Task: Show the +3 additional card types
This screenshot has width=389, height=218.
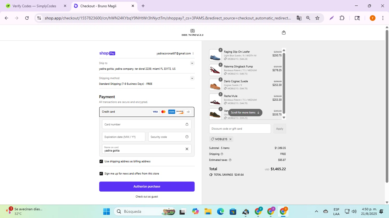Action: click(188, 112)
